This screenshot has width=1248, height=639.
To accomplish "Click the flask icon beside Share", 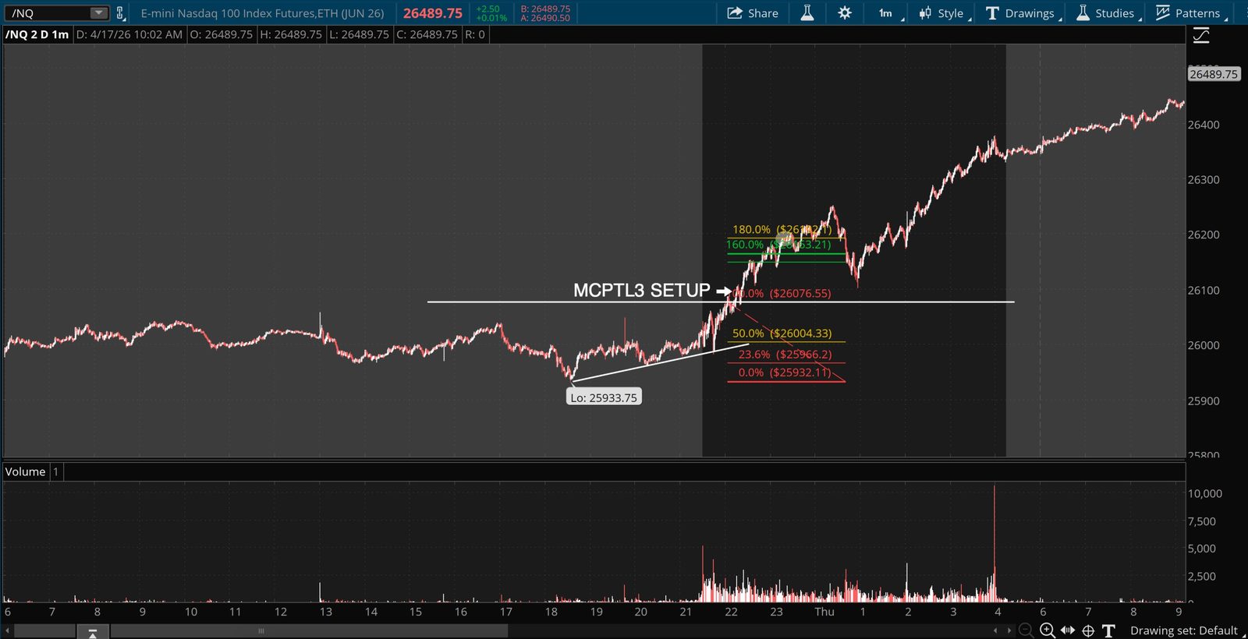I will coord(807,13).
